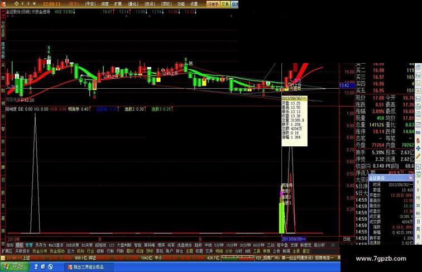Expand more indicator tabs with double chevron
Image resolution: width=422 pixels, height=272 pixels.
click(333, 245)
